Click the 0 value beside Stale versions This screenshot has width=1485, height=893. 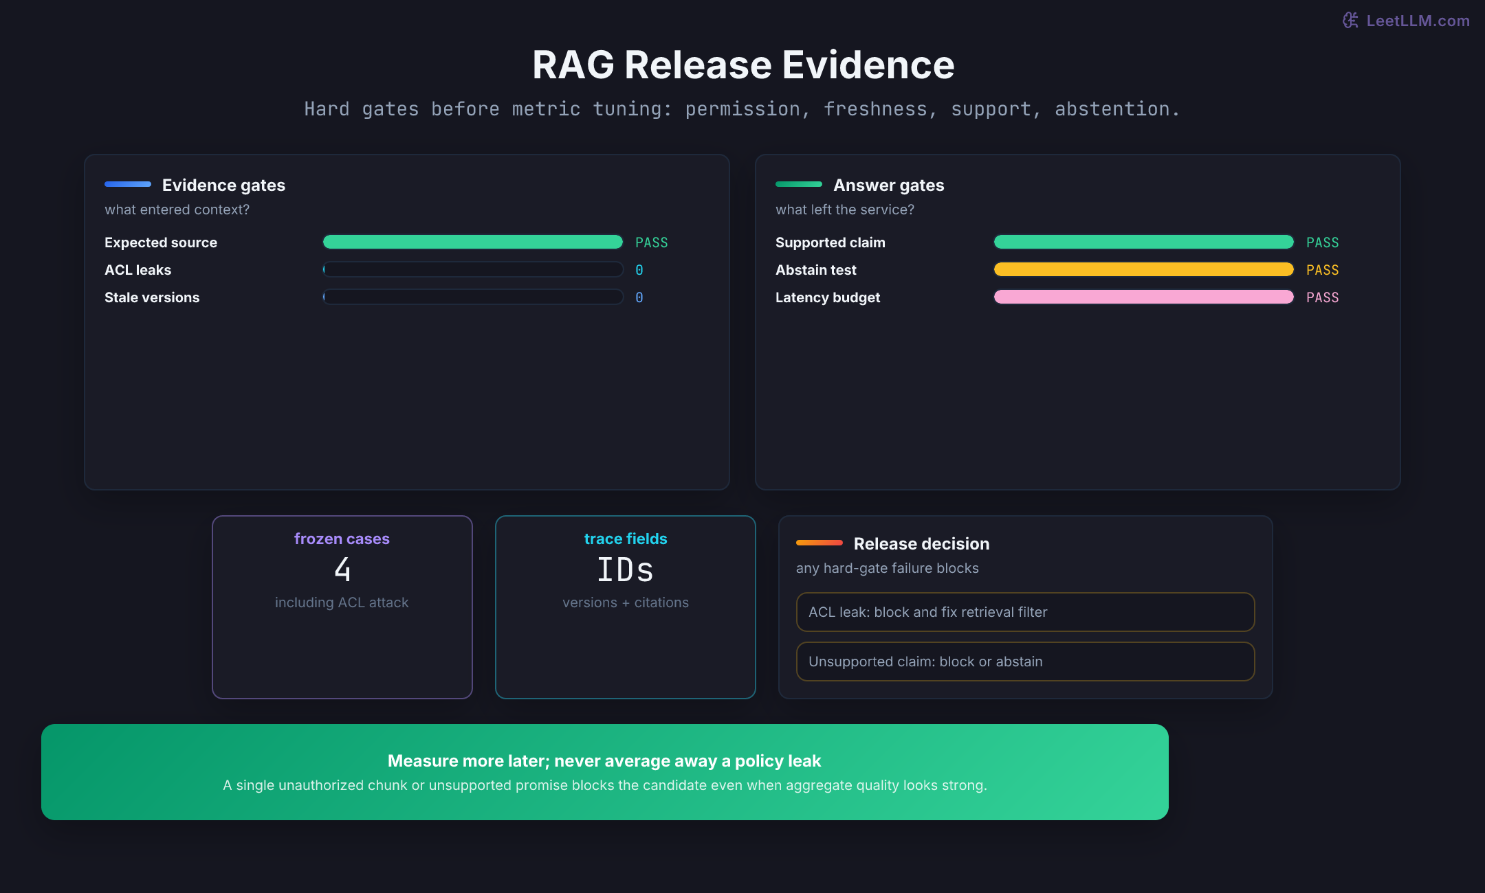639,297
